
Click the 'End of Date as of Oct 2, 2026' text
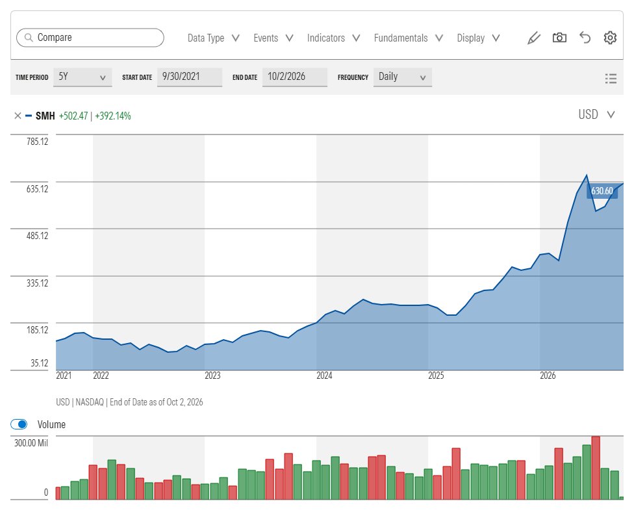[x=156, y=402]
